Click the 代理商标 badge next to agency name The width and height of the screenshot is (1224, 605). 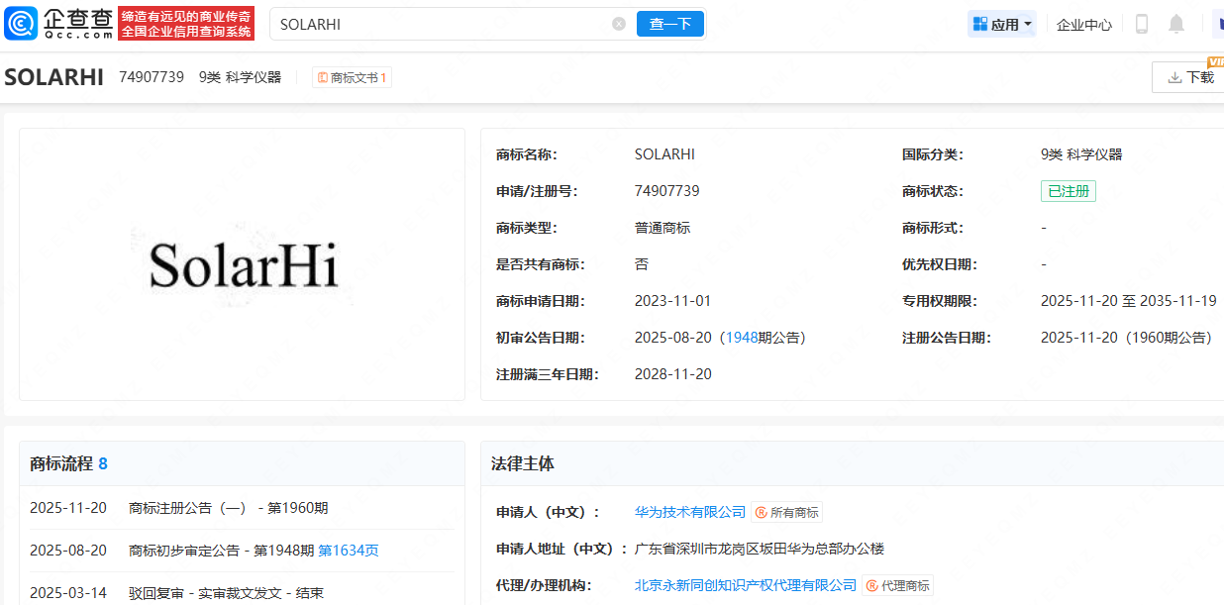pyautogui.click(x=898, y=585)
